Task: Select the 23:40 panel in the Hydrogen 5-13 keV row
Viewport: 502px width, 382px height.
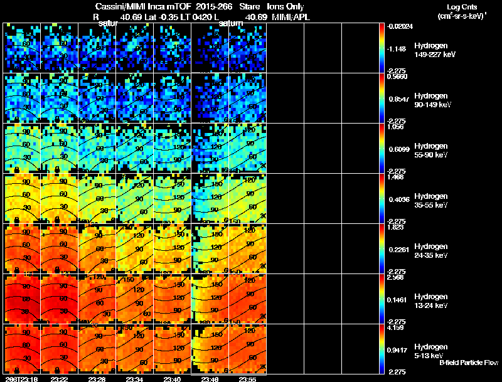Action: tap(172, 349)
